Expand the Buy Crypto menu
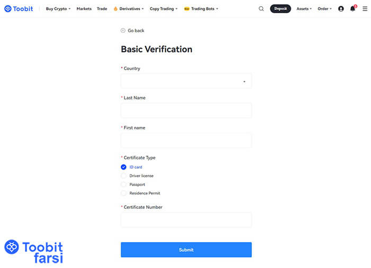This screenshot has width=371, height=268. pos(58,9)
